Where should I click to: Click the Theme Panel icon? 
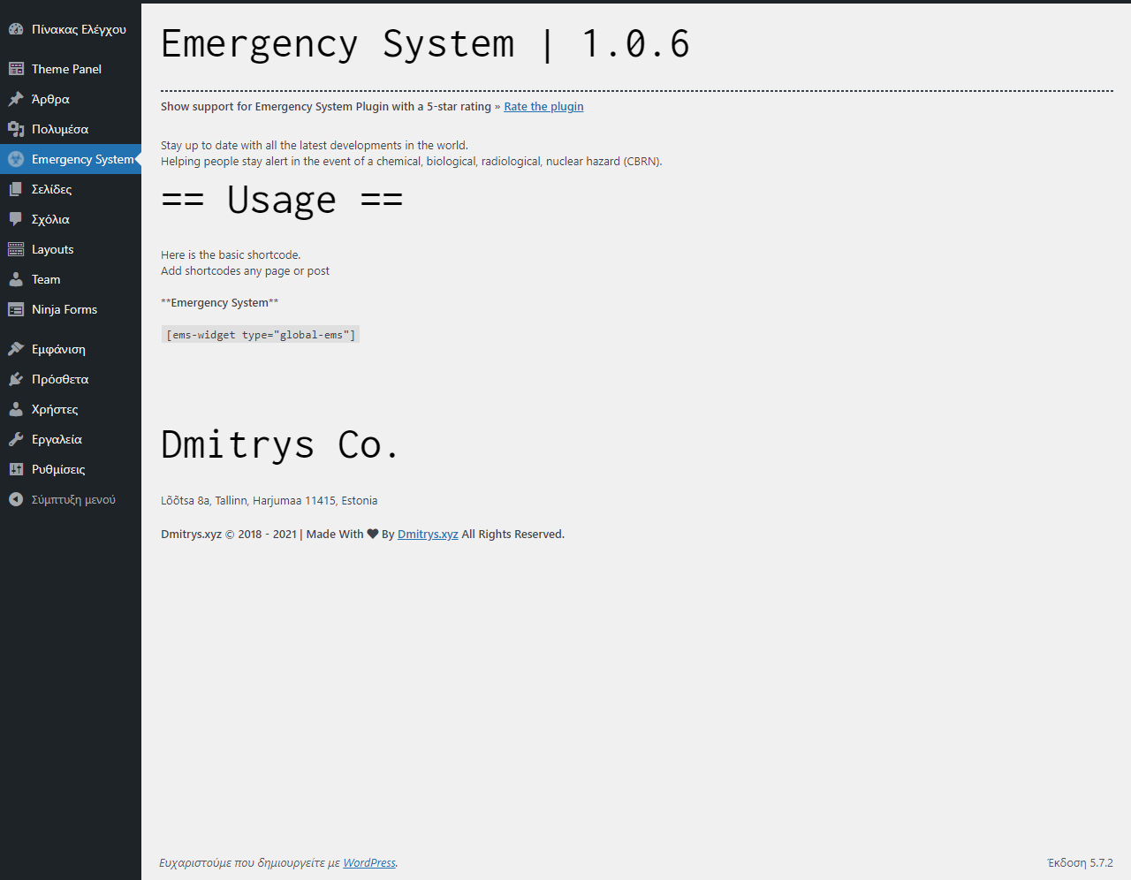pos(16,69)
